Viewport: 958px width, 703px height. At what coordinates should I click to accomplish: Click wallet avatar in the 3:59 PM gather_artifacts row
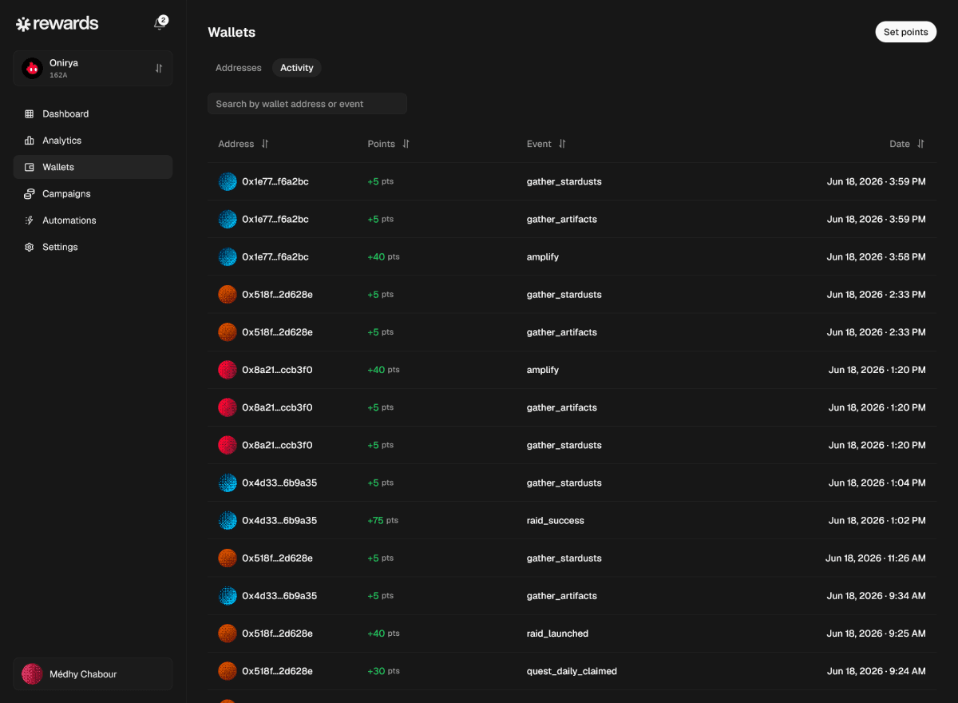pyautogui.click(x=228, y=219)
